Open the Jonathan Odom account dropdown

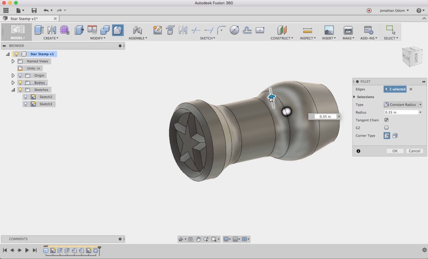point(394,10)
